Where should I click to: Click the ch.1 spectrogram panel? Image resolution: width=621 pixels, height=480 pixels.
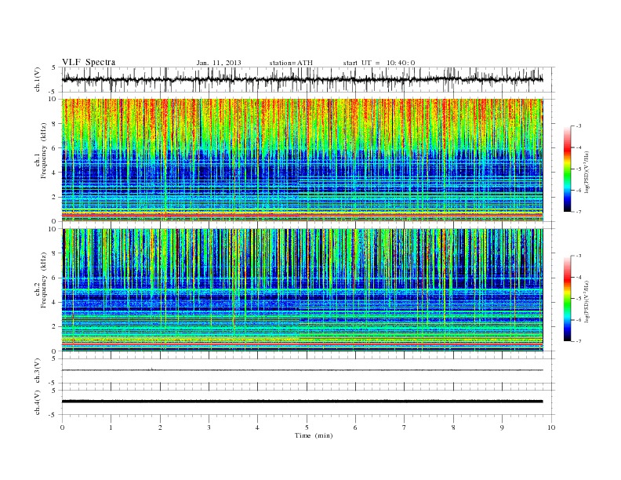tap(303, 160)
